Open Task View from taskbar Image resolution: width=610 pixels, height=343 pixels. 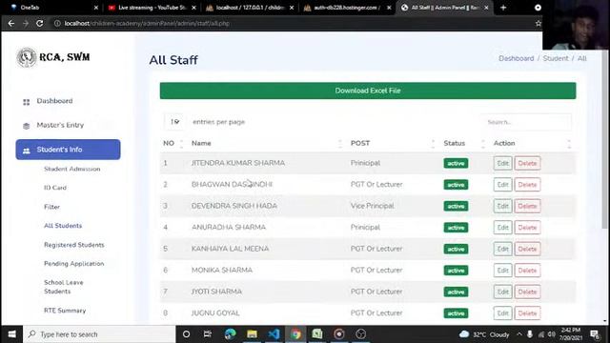(x=208, y=334)
